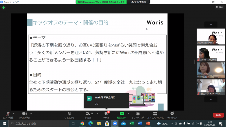Open the View layout button

[x=220, y=7]
